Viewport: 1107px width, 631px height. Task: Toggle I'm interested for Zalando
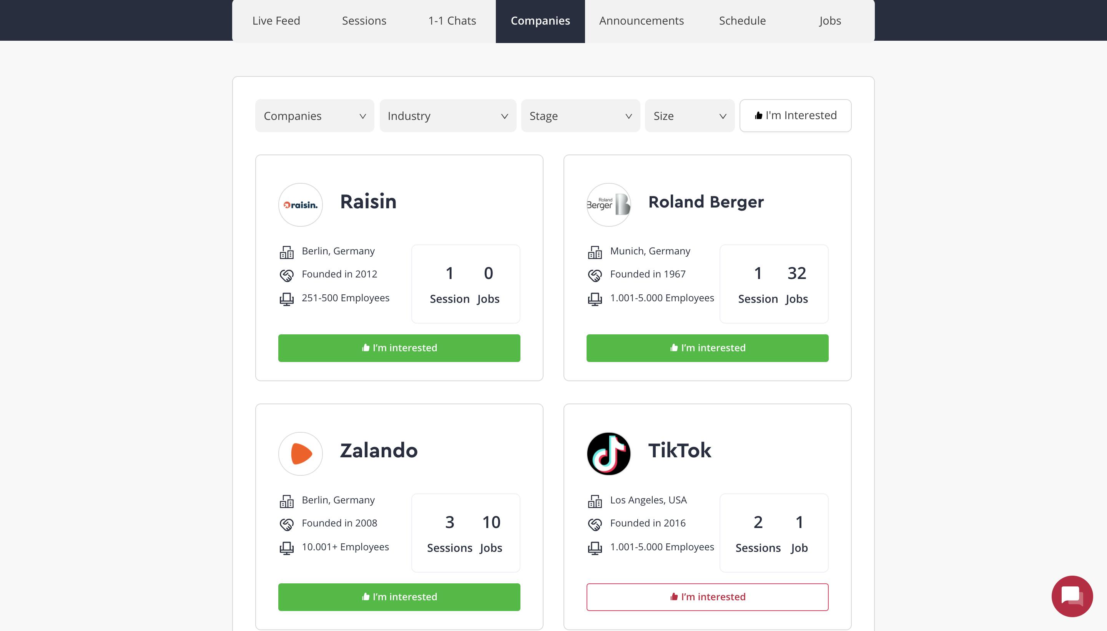click(399, 597)
